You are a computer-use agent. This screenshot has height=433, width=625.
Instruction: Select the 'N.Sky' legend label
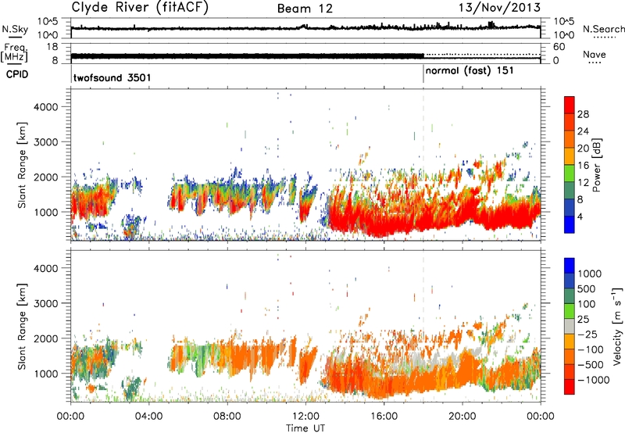[x=15, y=29]
